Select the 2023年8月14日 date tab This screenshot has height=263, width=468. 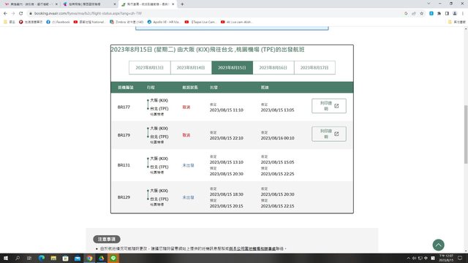pyautogui.click(x=191, y=68)
